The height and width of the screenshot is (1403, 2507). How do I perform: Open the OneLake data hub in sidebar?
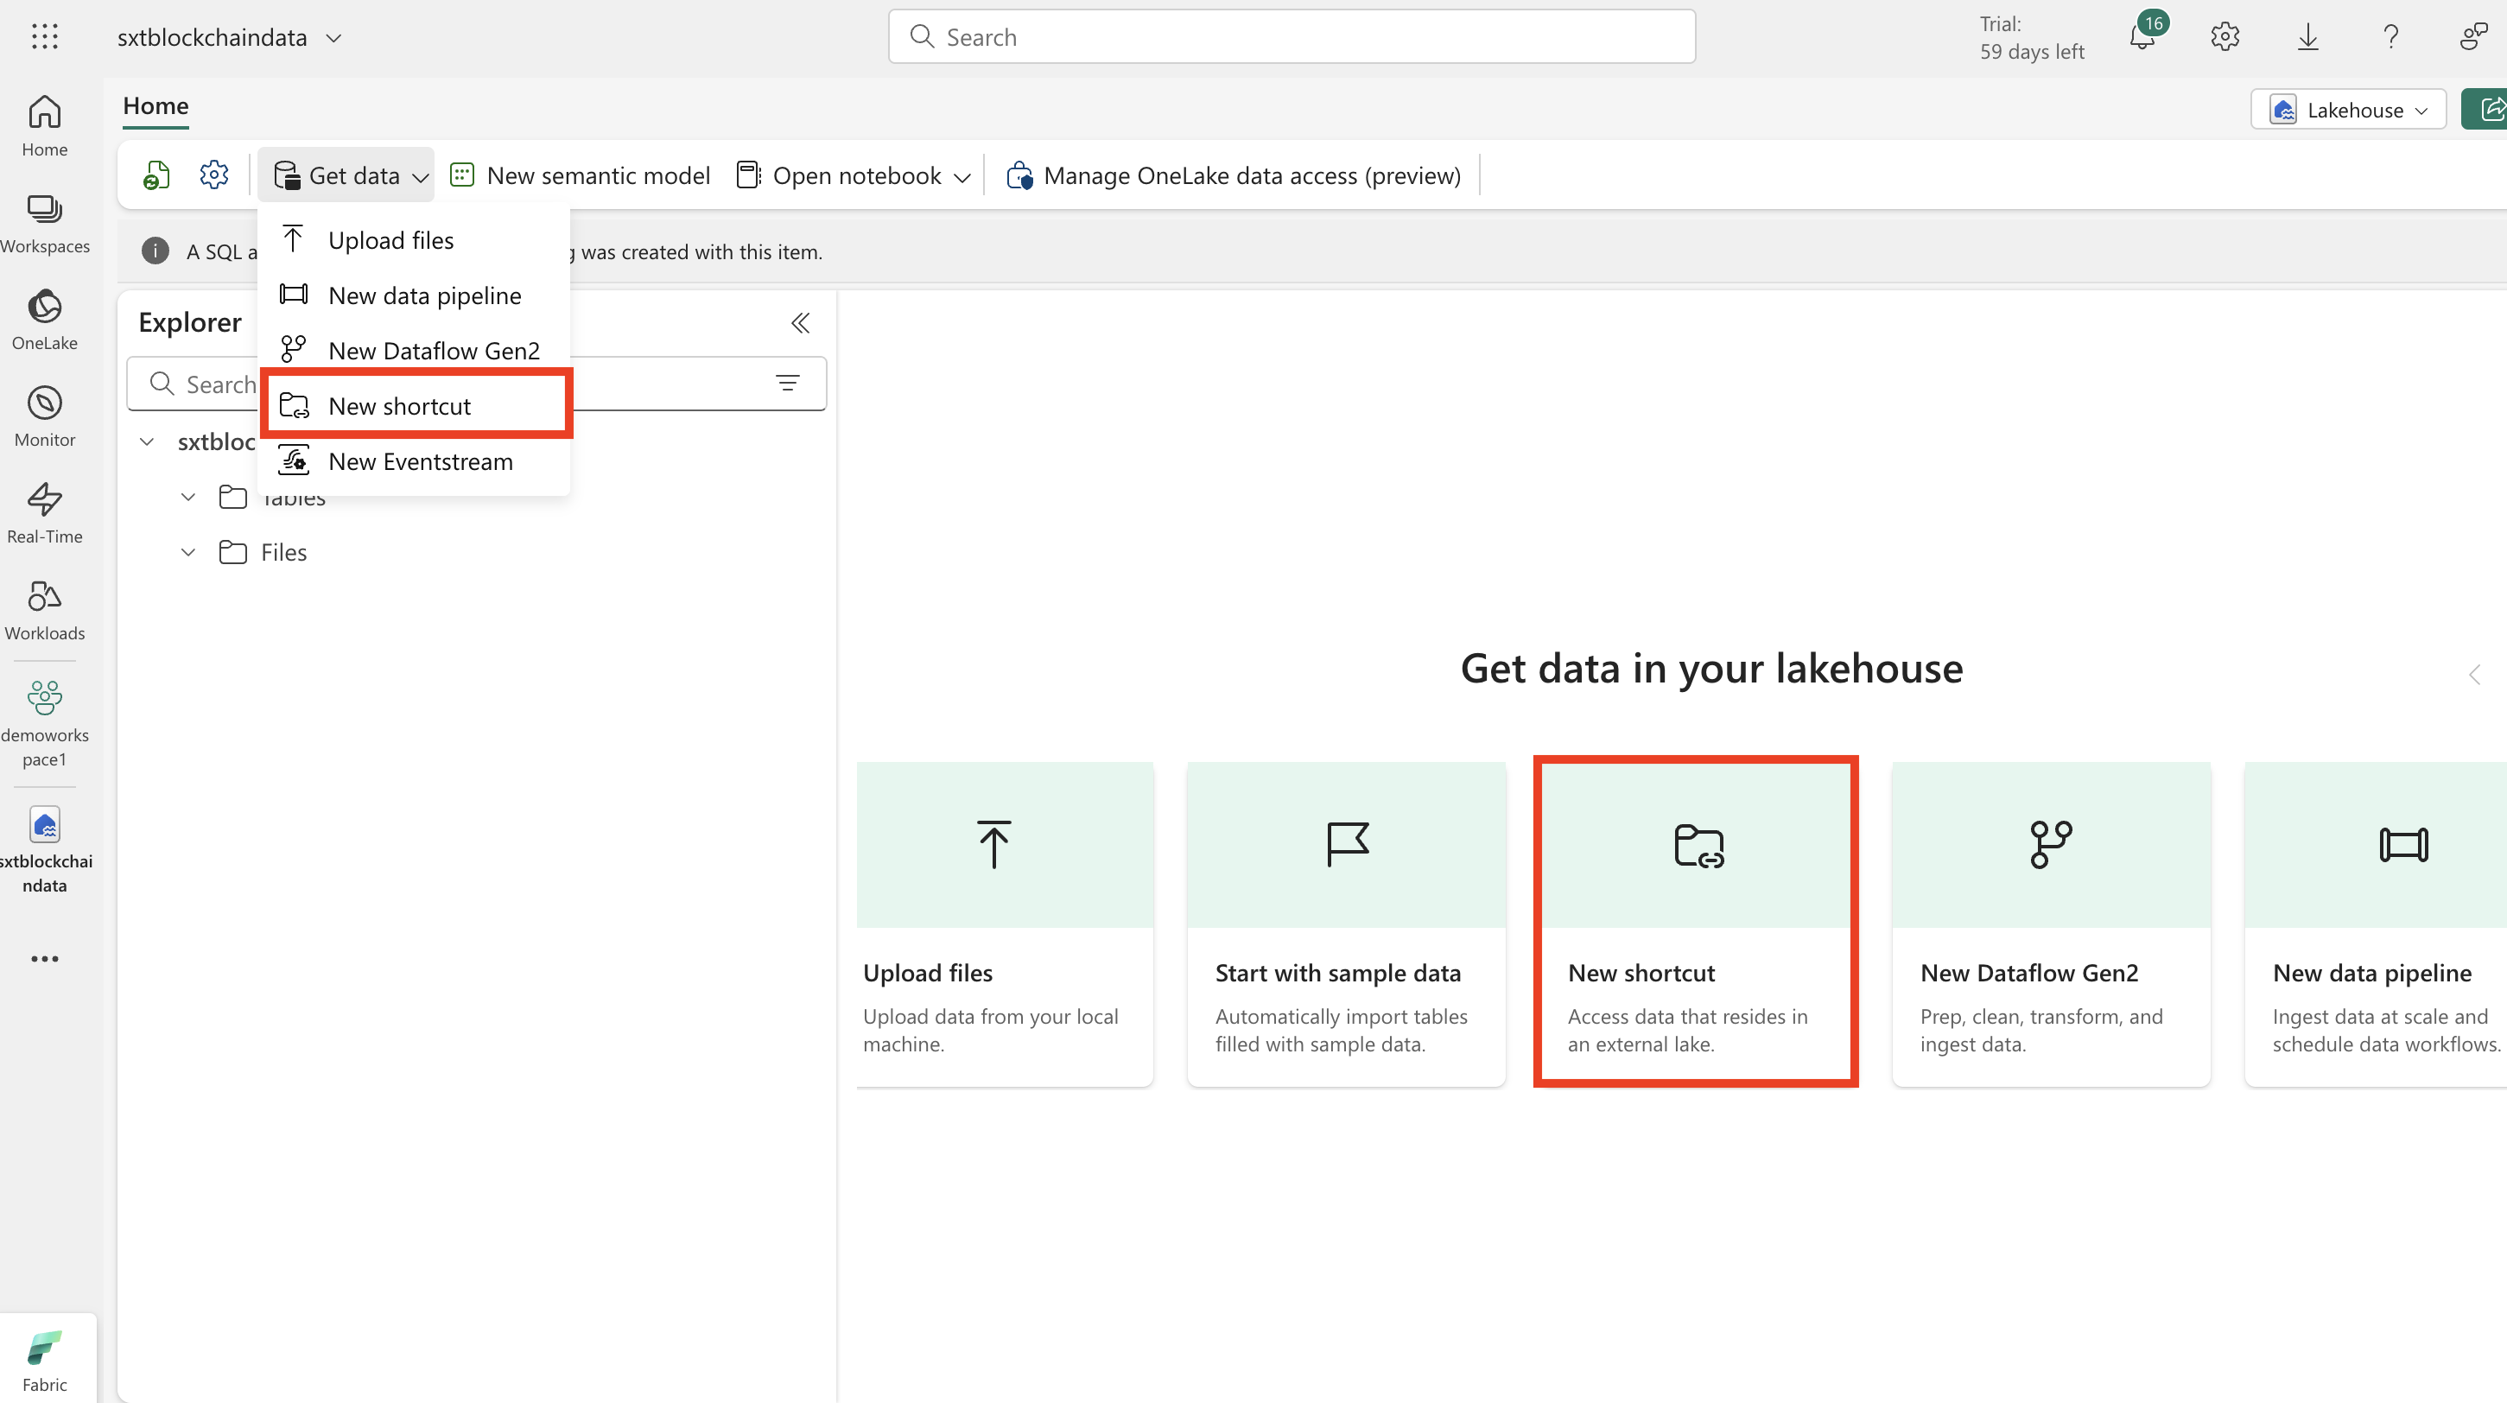[x=45, y=319]
